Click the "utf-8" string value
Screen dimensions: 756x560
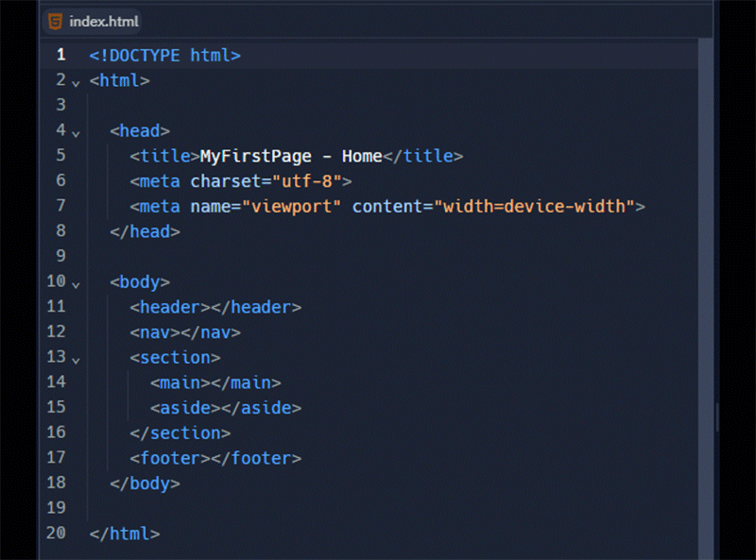pyautogui.click(x=306, y=181)
